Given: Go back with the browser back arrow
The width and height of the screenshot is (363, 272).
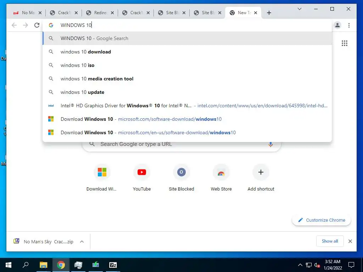Looking at the screenshot, I should pyautogui.click(x=14, y=25).
